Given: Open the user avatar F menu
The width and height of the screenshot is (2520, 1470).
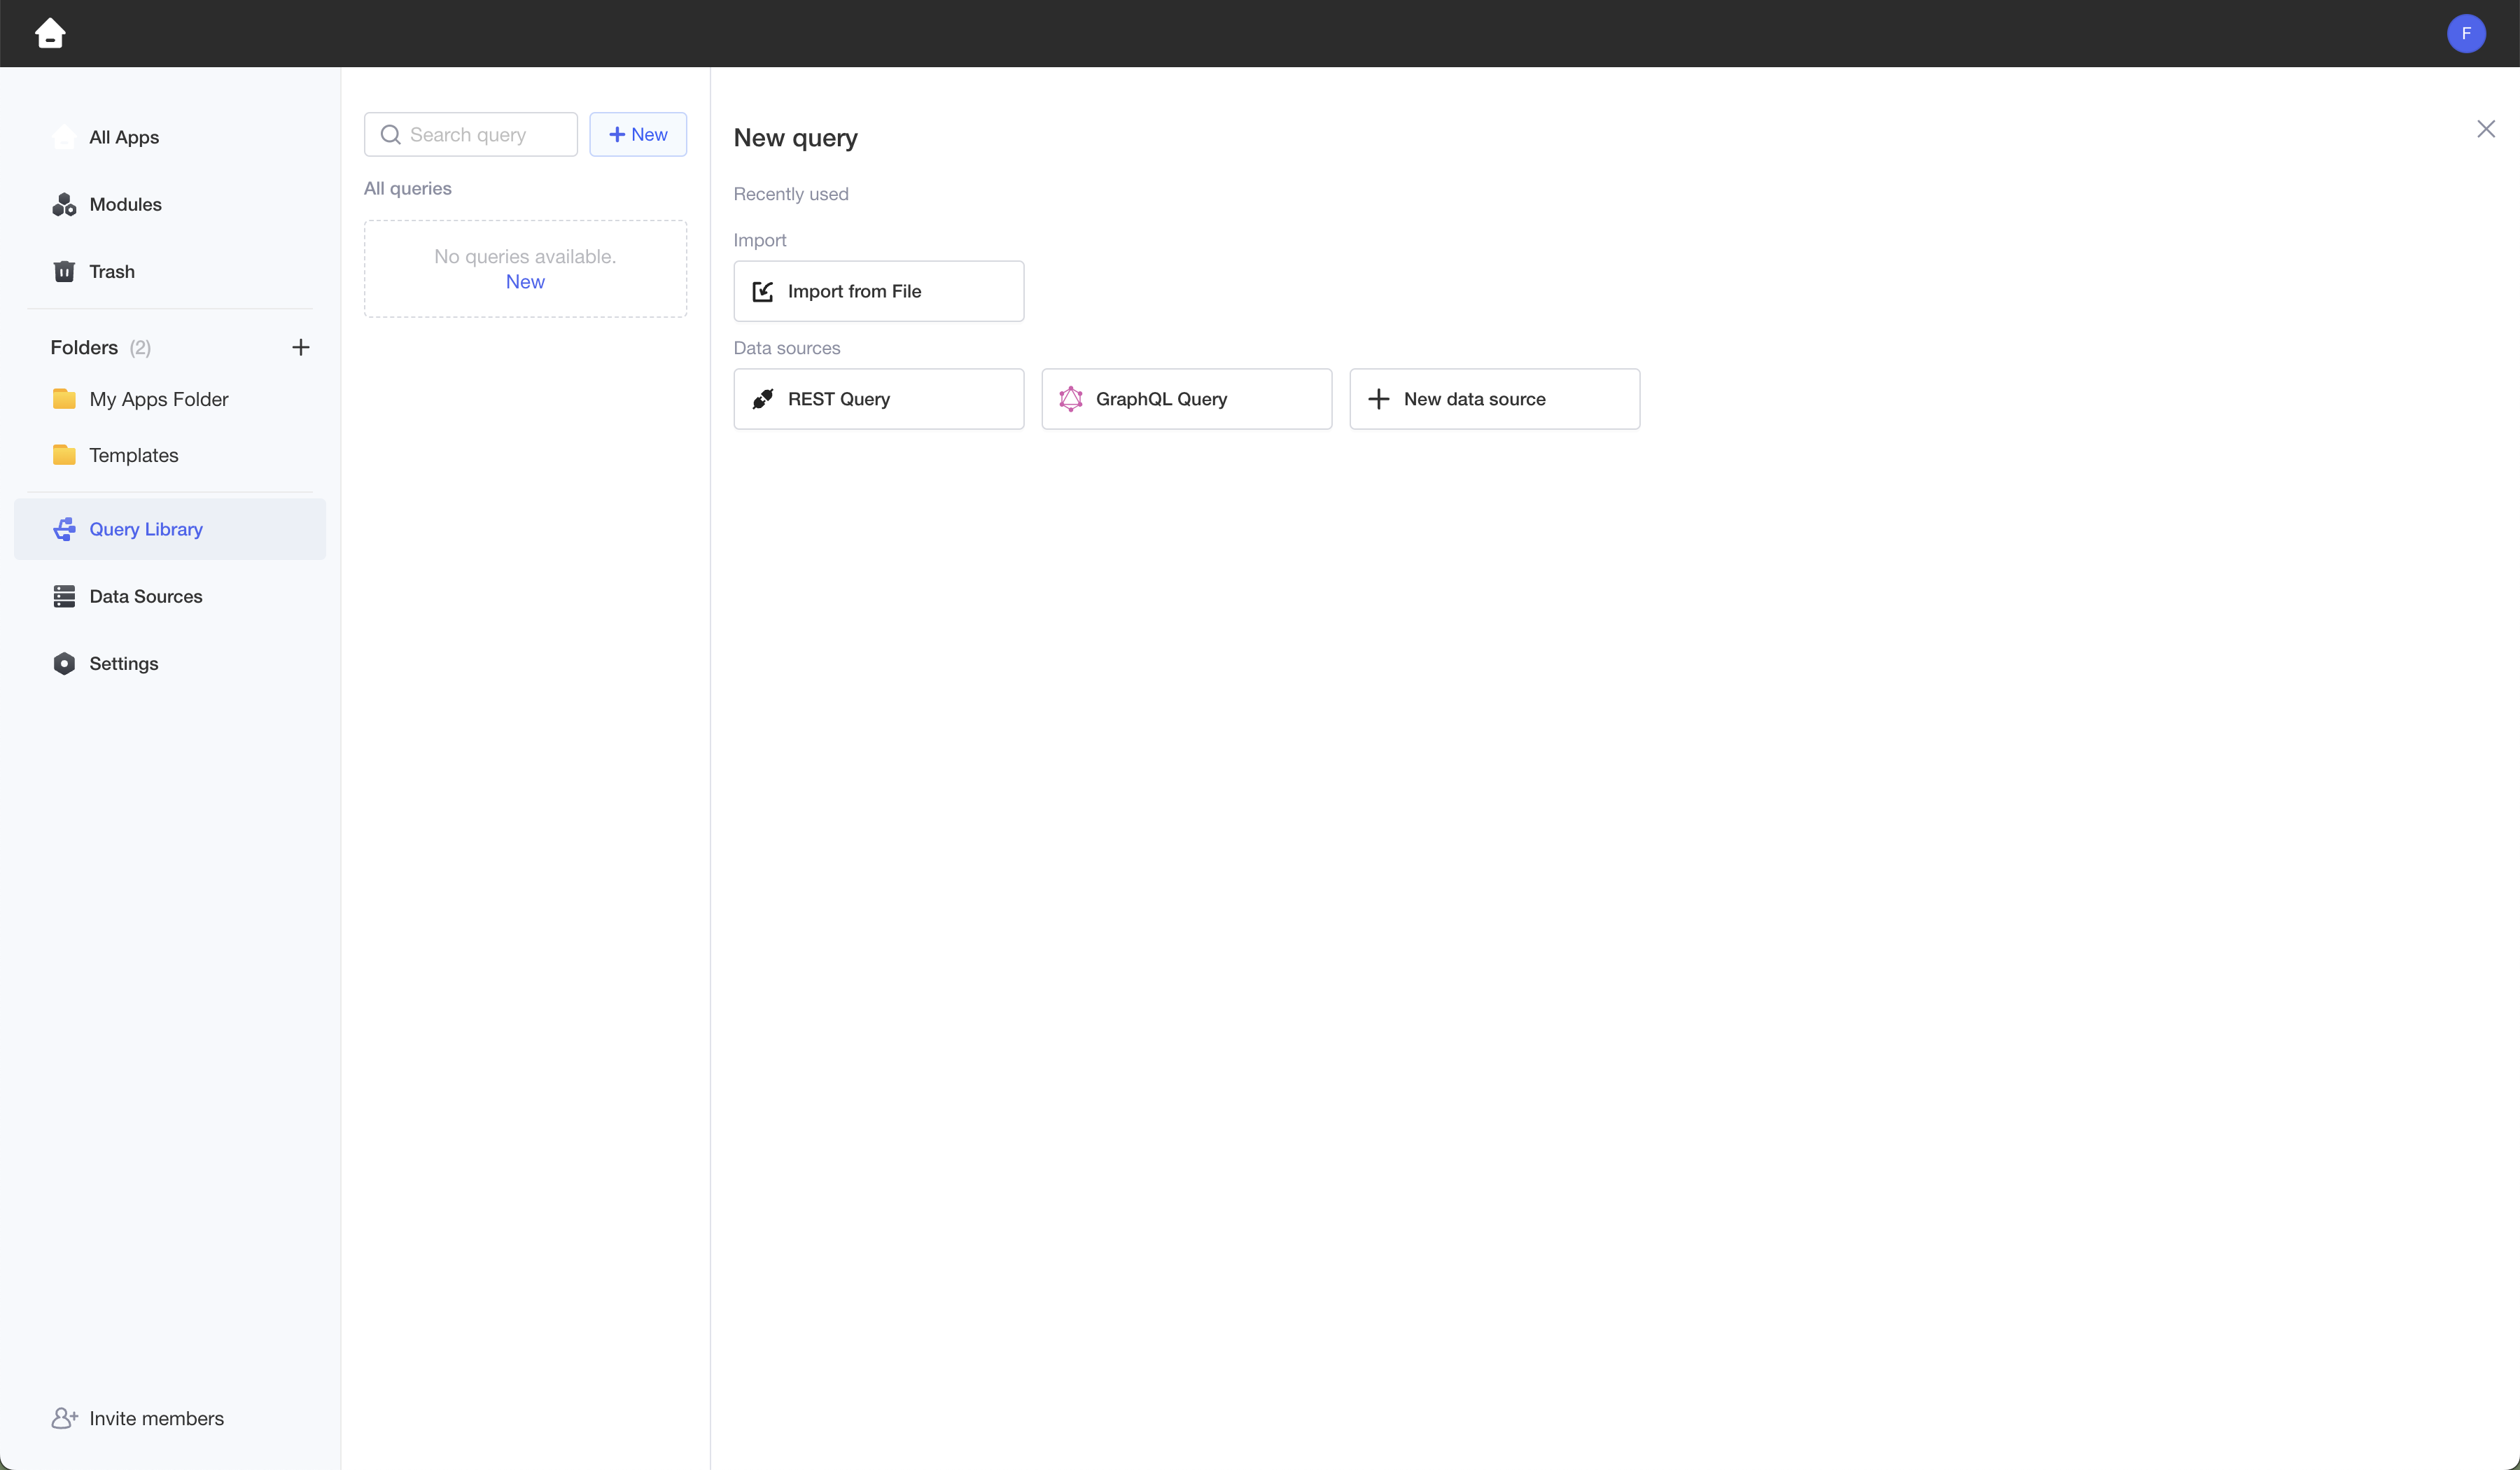Looking at the screenshot, I should click(x=2465, y=33).
